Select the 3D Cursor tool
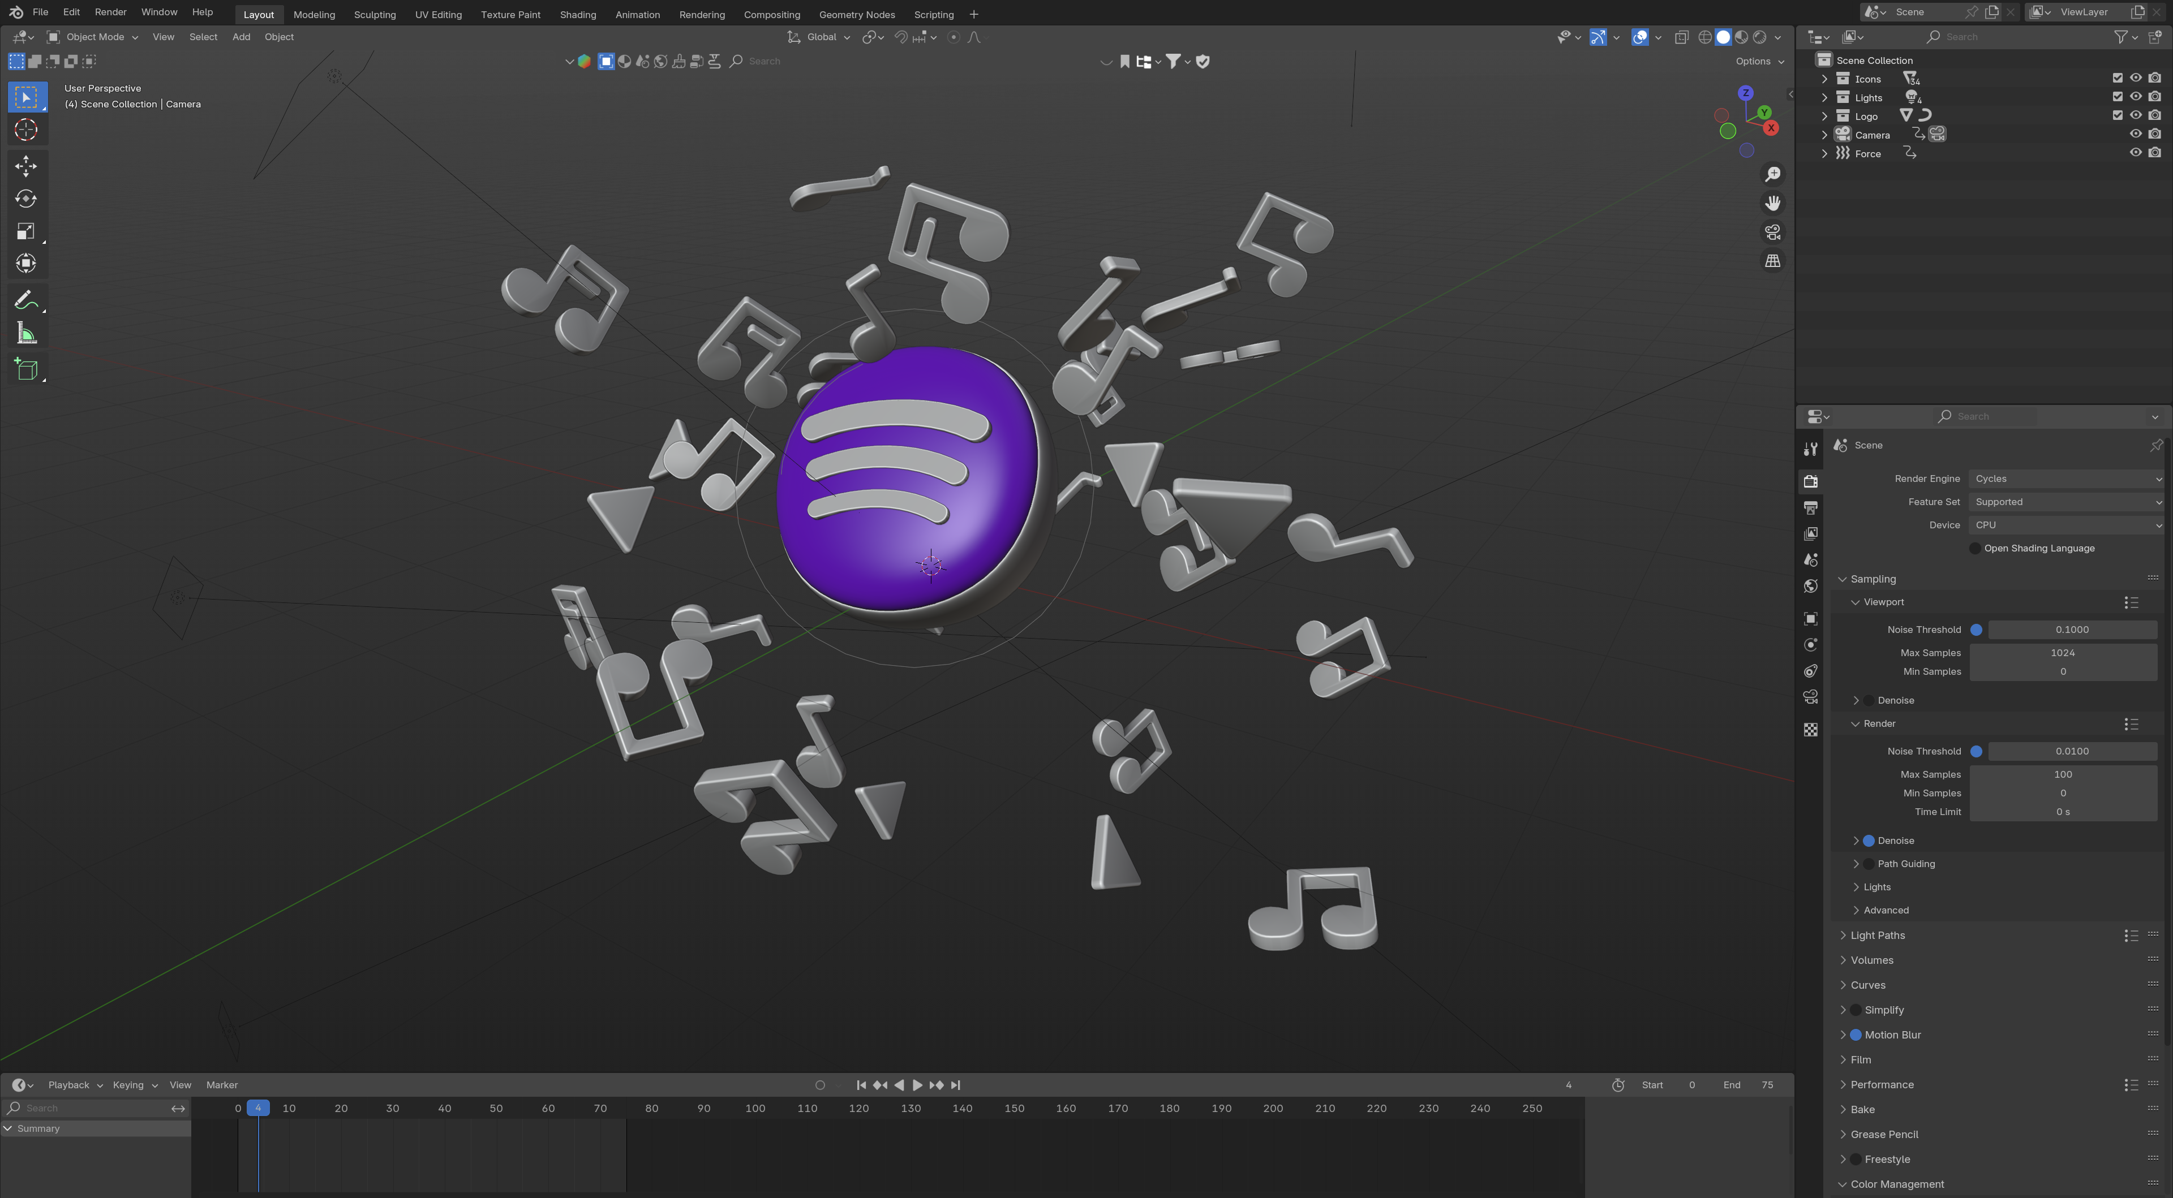Screen dimensions: 2173x1198 pyautogui.click(x=26, y=130)
